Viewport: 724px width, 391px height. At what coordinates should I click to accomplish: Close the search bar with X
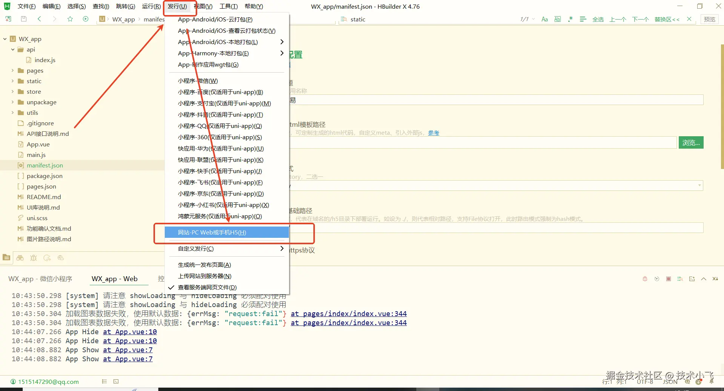pos(689,19)
